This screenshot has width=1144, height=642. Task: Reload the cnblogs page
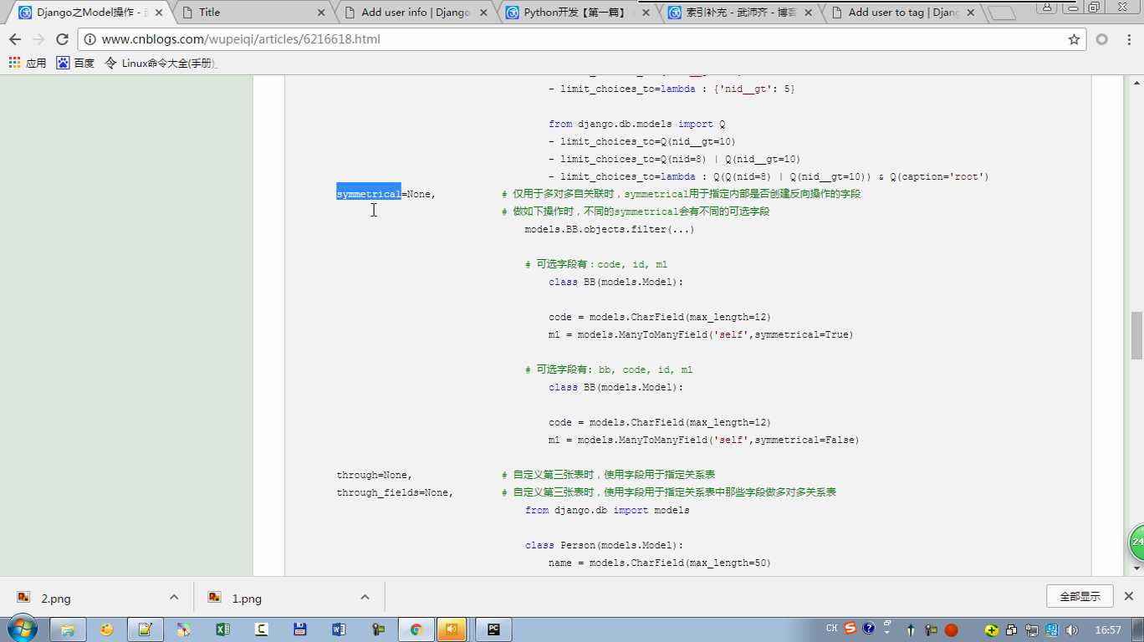coord(62,39)
